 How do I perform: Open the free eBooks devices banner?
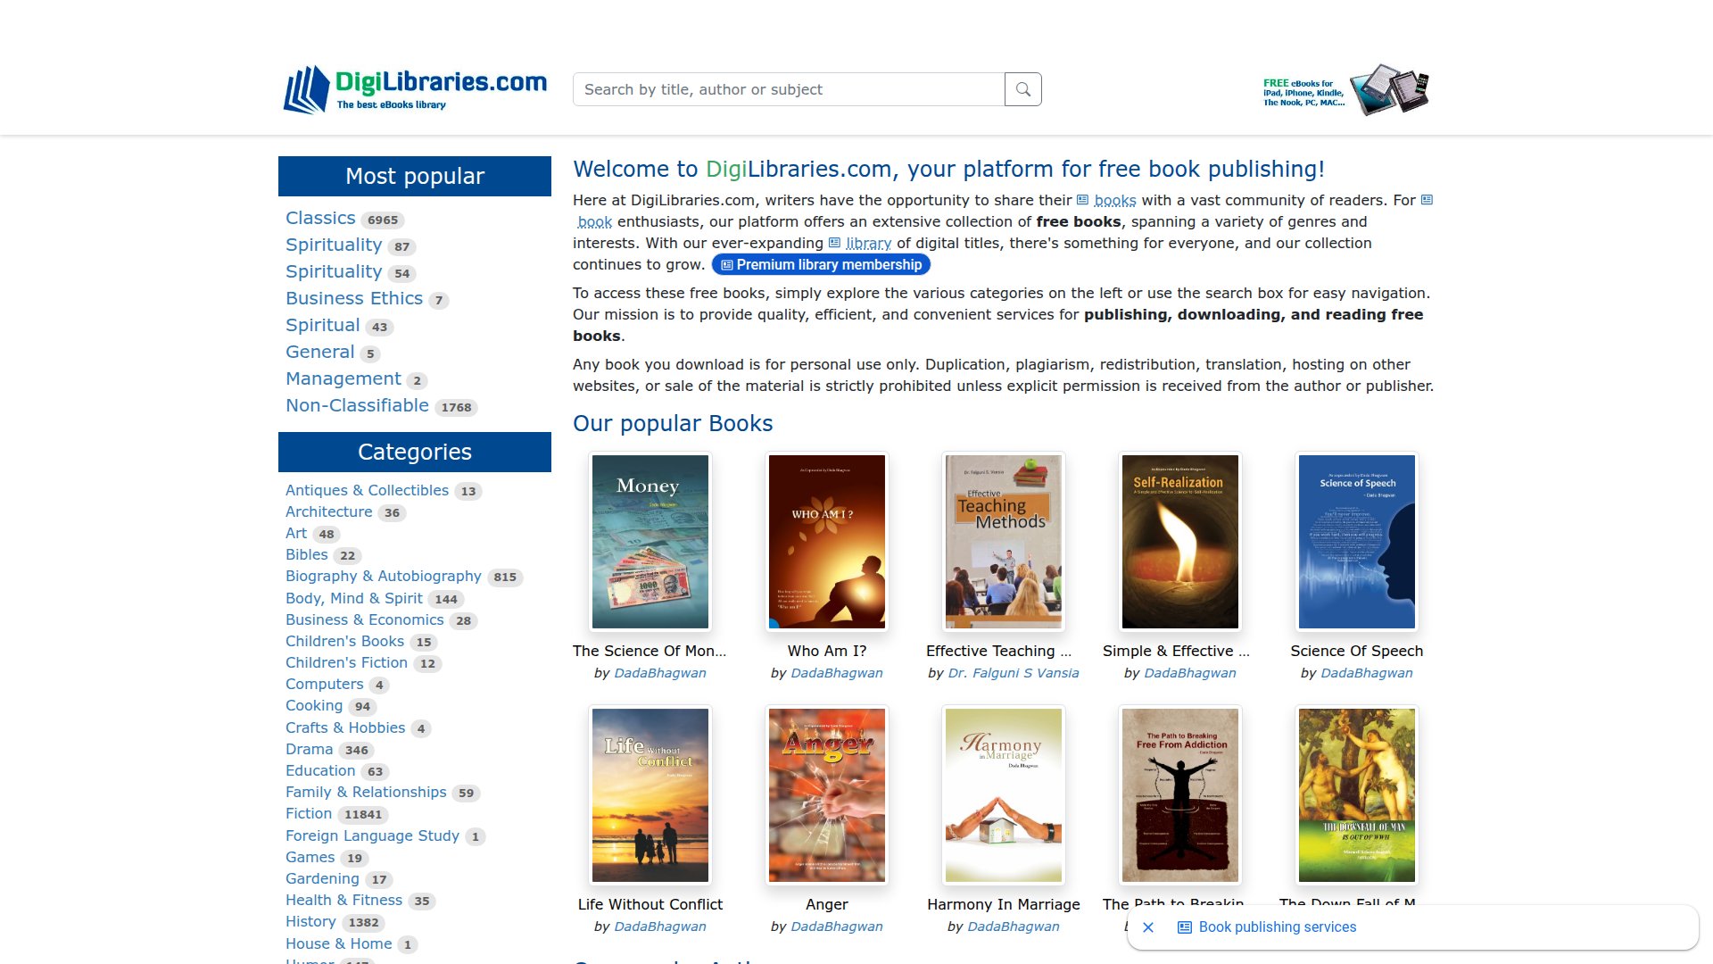click(1345, 89)
